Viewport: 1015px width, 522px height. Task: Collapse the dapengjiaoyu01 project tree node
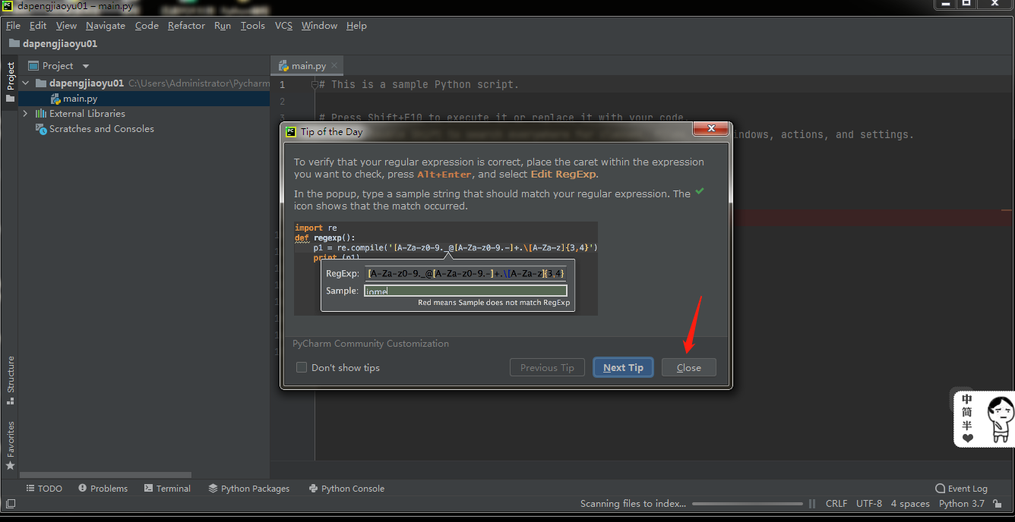[x=25, y=83]
